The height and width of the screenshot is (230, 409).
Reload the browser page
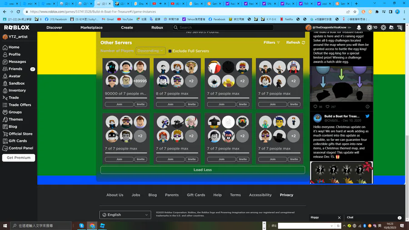18,12
